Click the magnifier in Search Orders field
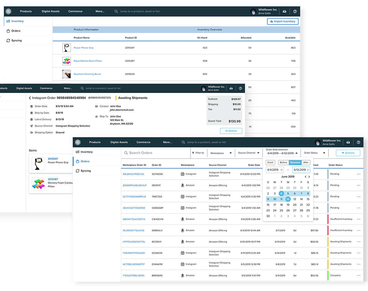 pyautogui.click(x=126, y=153)
